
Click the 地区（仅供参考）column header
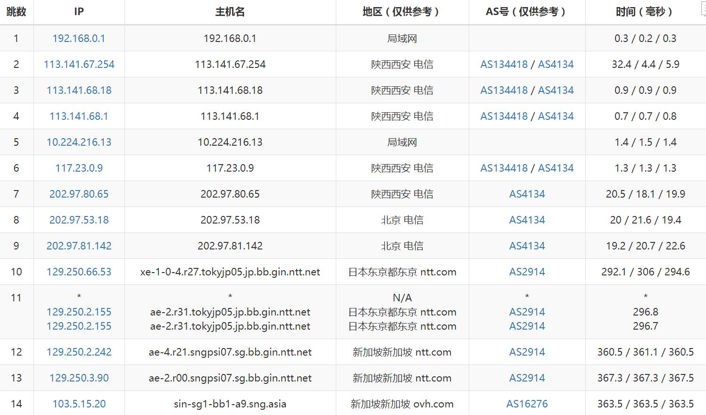pos(402,12)
